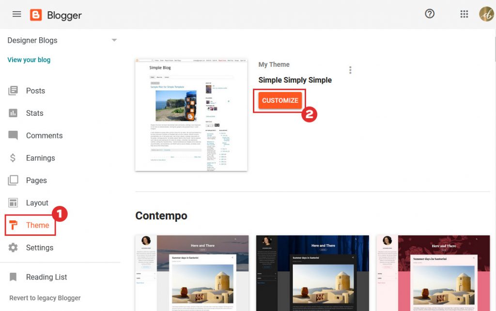Viewport: 496px width, 311px height.
Task: Open the Settings gear in the sidebar
Action: [13, 248]
